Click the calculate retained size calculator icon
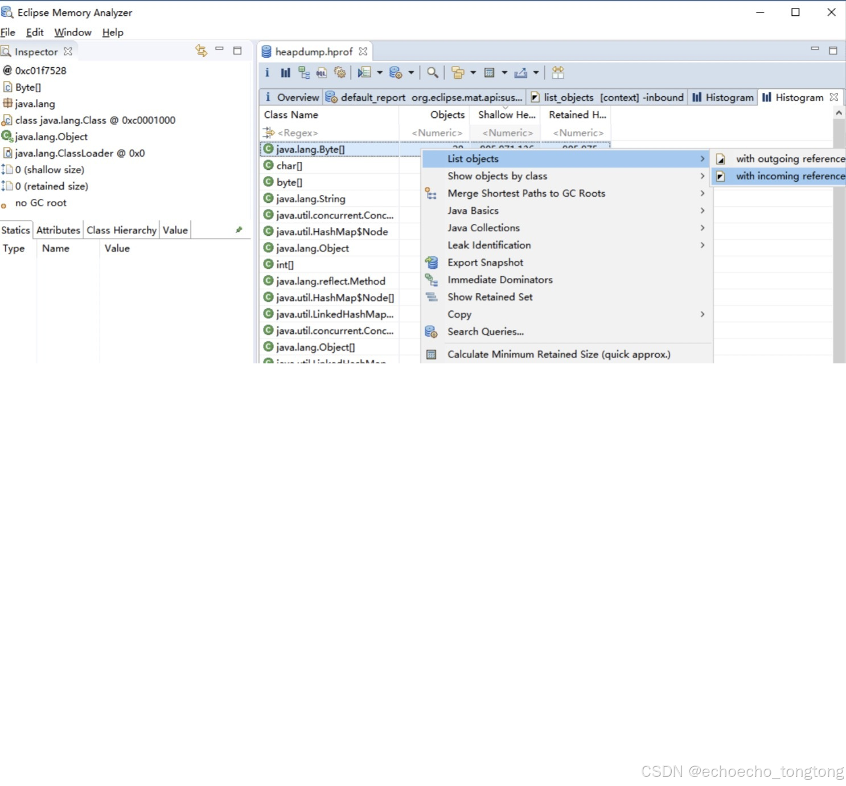846x786 pixels. [489, 72]
